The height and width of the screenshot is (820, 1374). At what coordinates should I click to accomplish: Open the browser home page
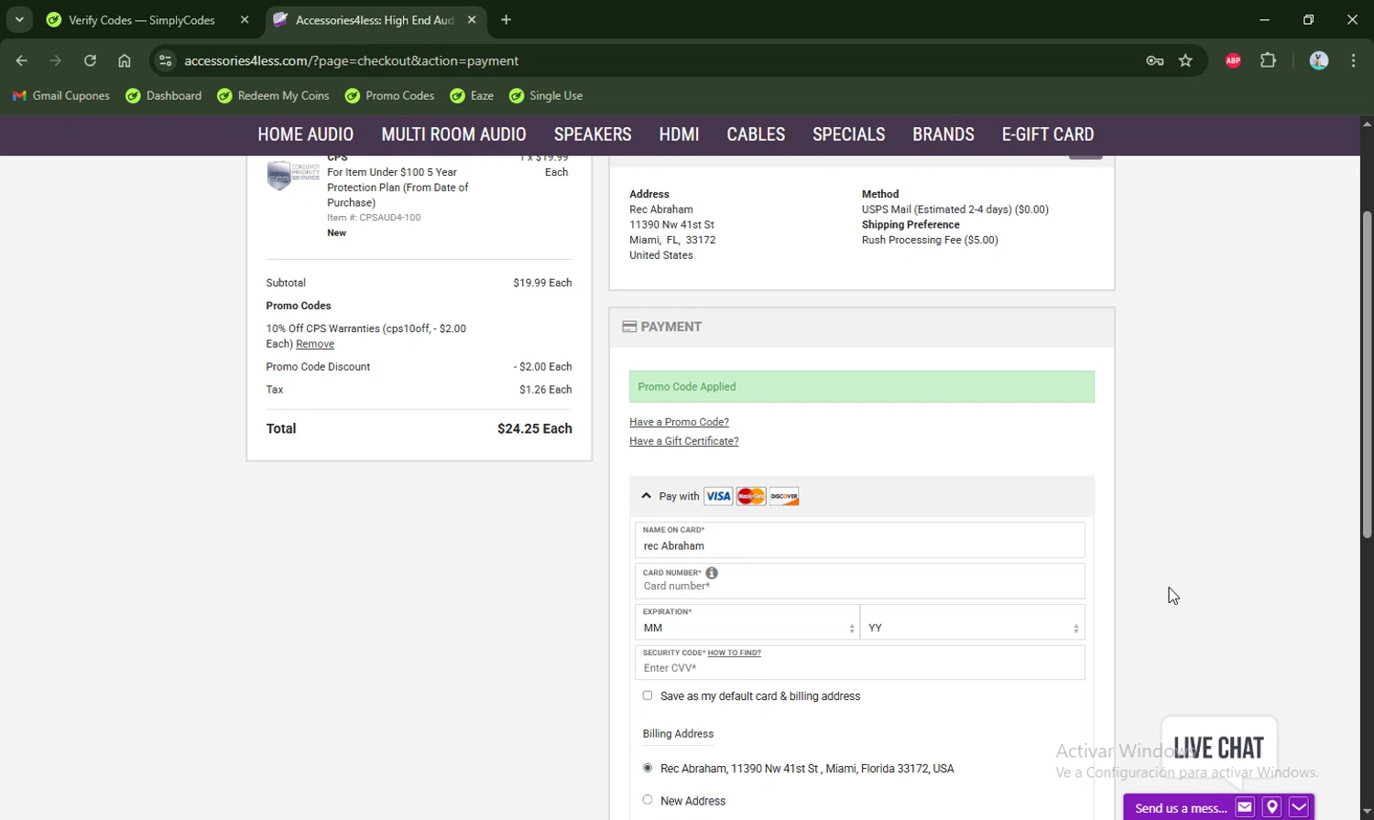click(x=125, y=60)
